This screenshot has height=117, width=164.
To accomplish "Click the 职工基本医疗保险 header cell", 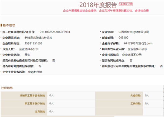I will (x=24, y=103).
